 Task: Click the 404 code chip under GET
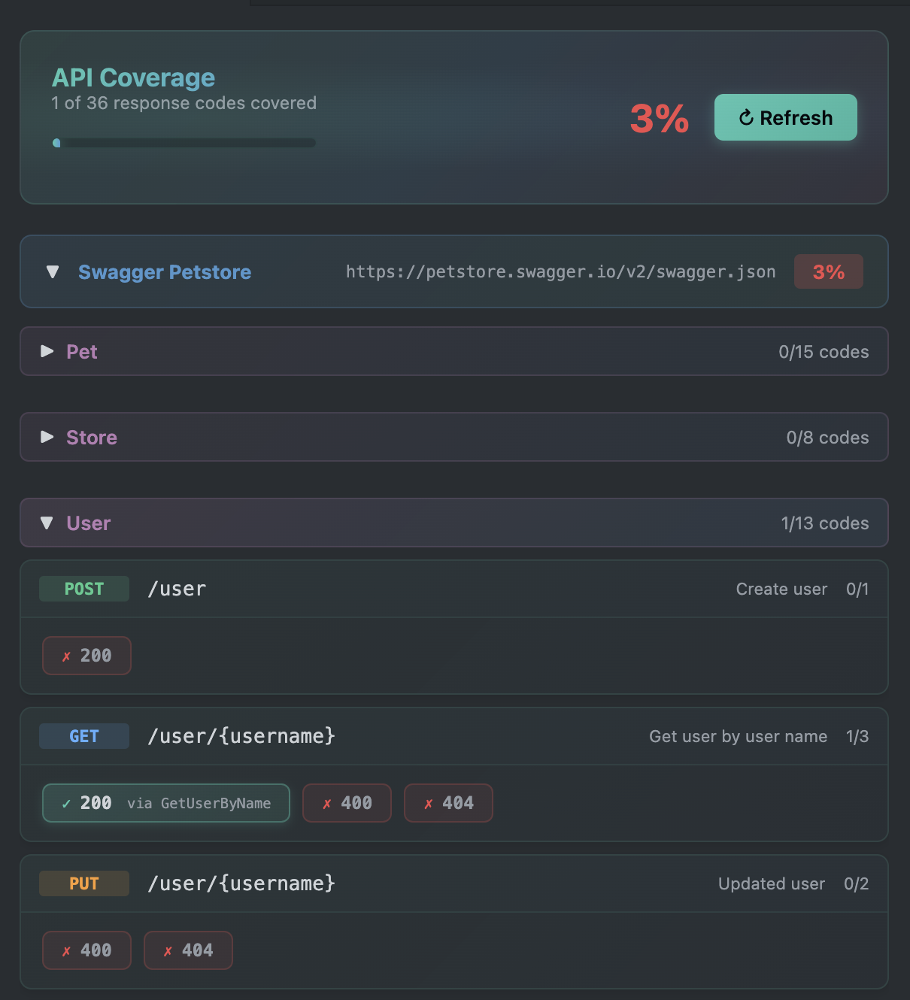pyautogui.click(x=448, y=803)
